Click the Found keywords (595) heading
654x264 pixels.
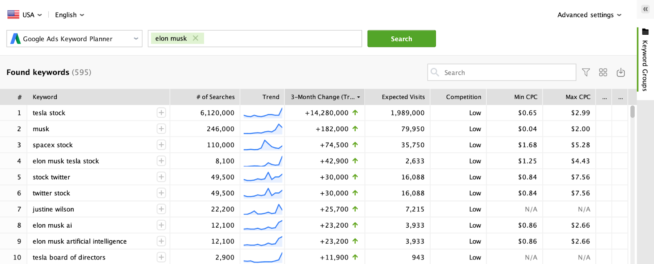click(x=49, y=72)
